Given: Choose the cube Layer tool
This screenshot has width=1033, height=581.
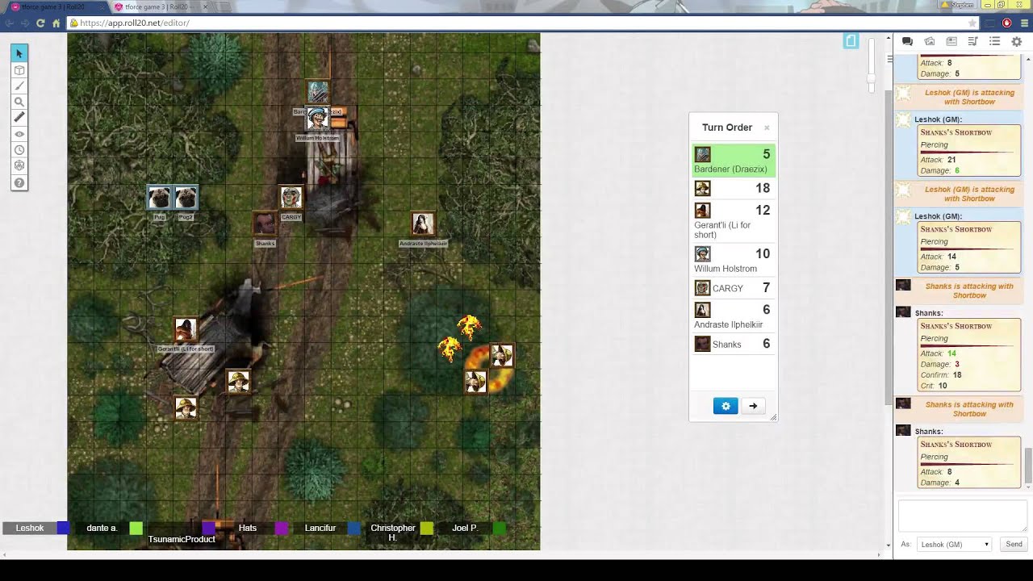Looking at the screenshot, I should tap(19, 70).
